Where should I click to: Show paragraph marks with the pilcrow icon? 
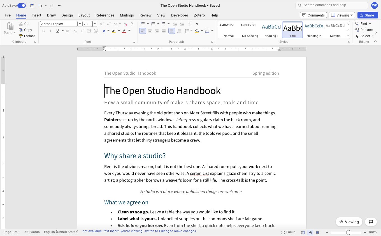coord(197,24)
